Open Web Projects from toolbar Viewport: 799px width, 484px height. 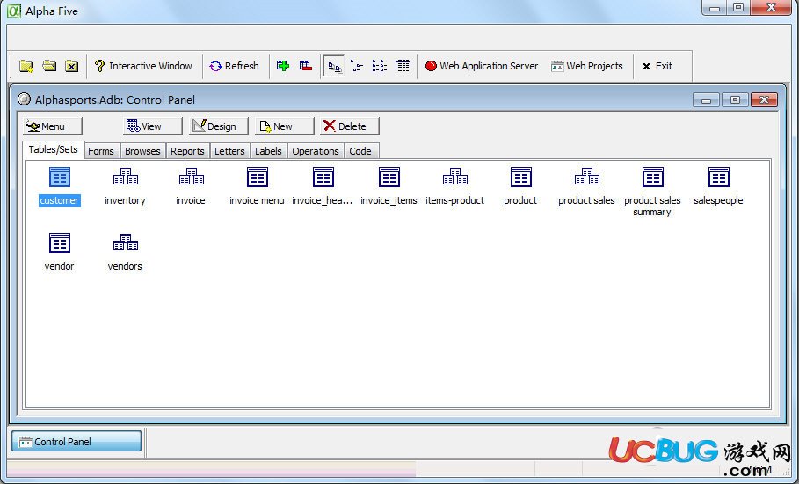pyautogui.click(x=587, y=66)
